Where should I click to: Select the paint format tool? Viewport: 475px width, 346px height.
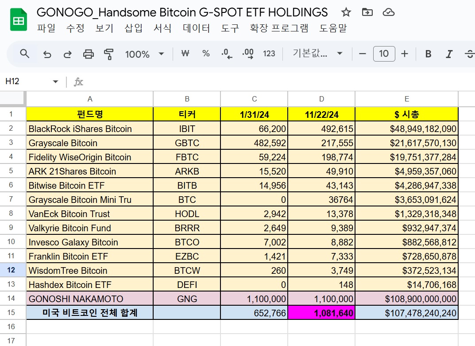109,54
